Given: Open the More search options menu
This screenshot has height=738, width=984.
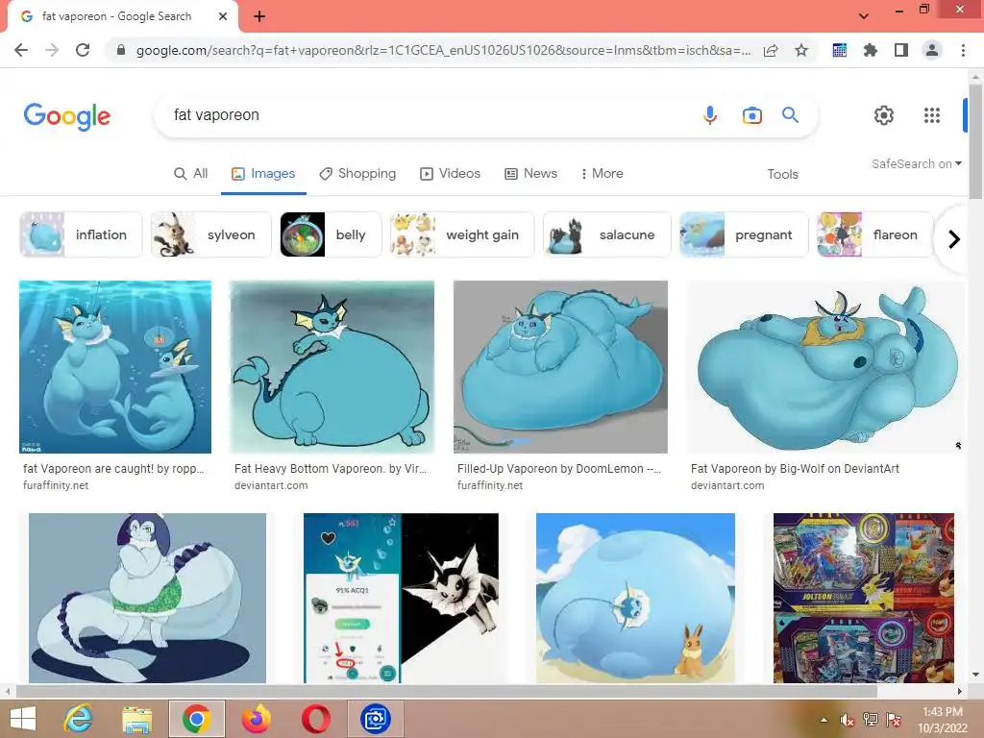Looking at the screenshot, I should coord(602,173).
